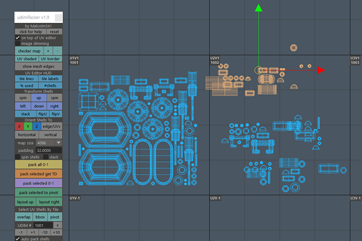Screen dimensions: 362x241
Task: Click the +10 UDIM increment button
Action: tap(56, 232)
